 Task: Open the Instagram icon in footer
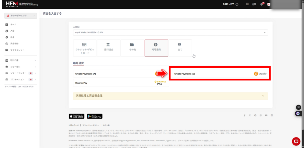click(261, 115)
